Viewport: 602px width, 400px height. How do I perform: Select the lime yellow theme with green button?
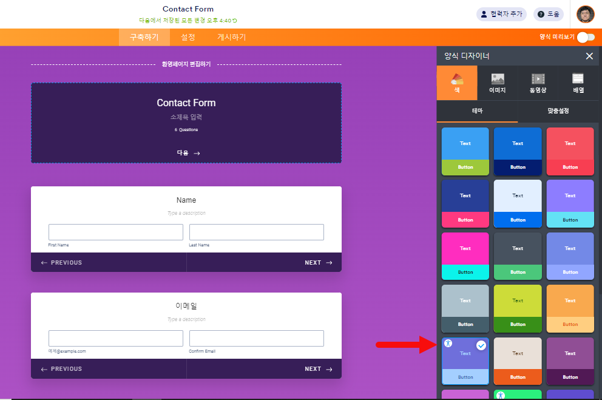click(x=518, y=308)
